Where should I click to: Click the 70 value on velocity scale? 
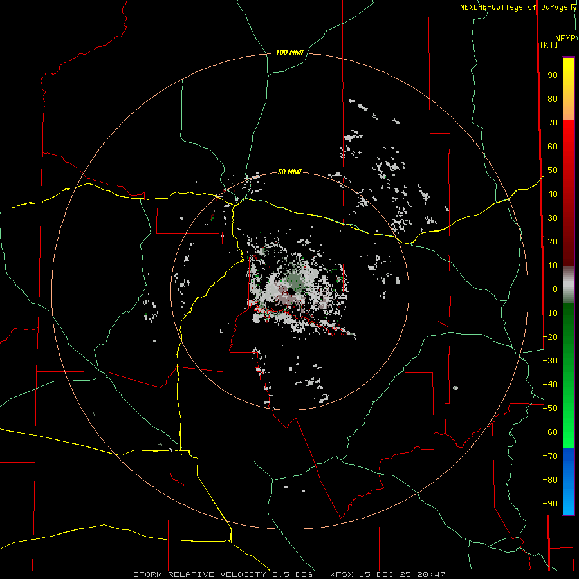point(553,123)
